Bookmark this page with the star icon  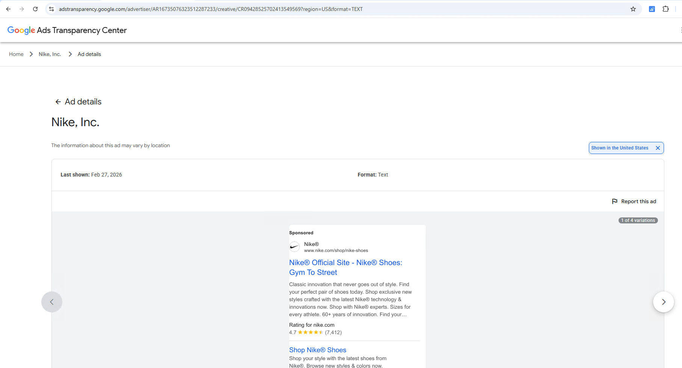pos(633,9)
